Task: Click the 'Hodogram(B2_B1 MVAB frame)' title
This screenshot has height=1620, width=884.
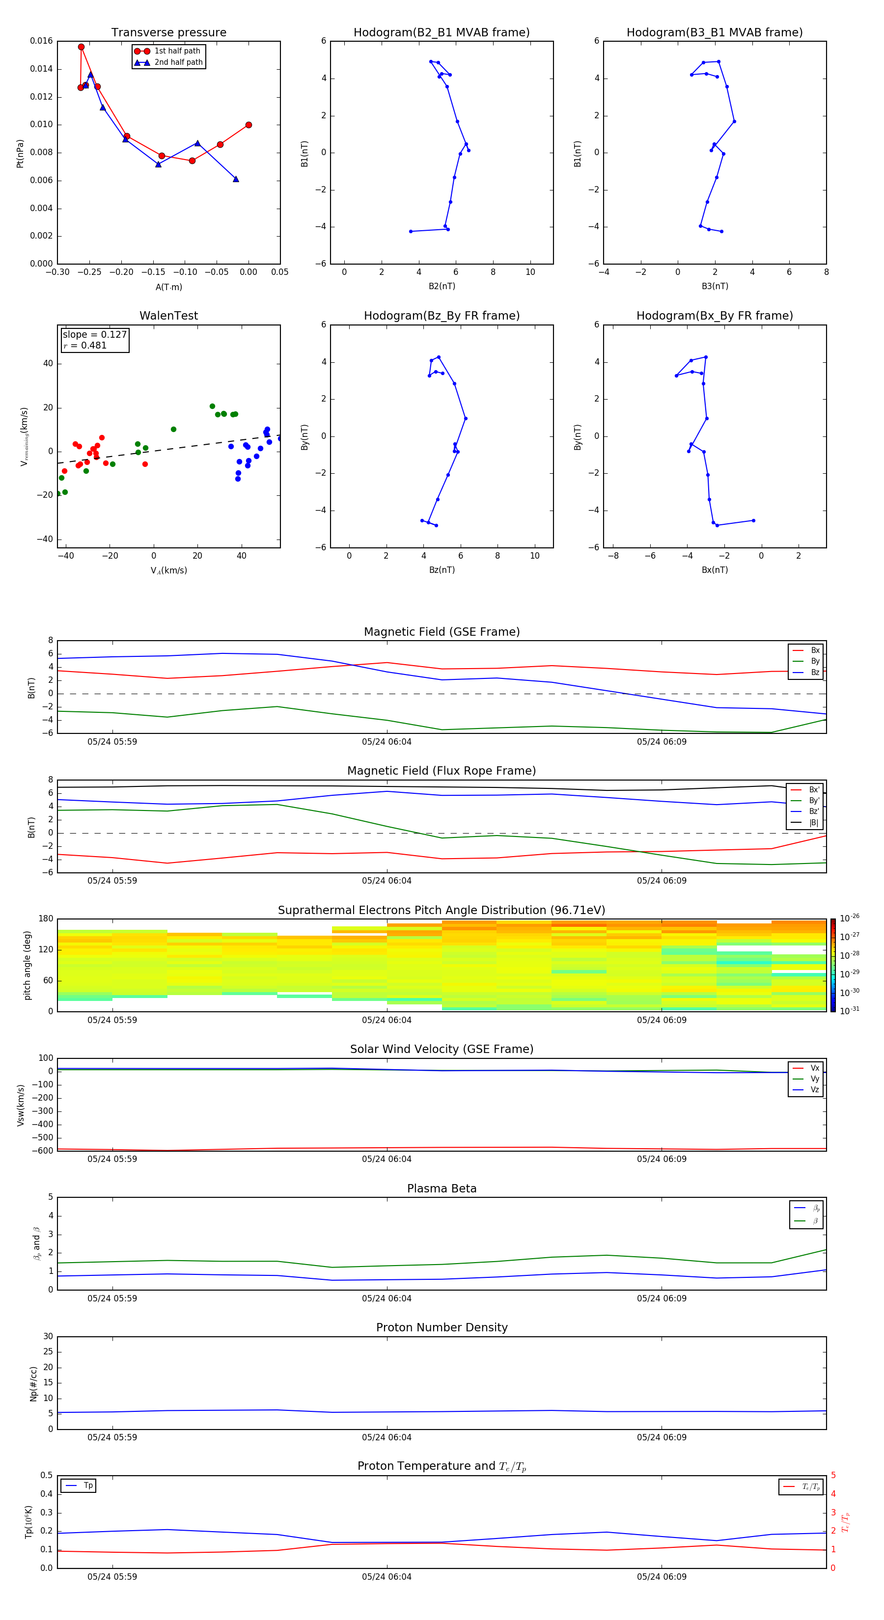Action: click(442, 33)
